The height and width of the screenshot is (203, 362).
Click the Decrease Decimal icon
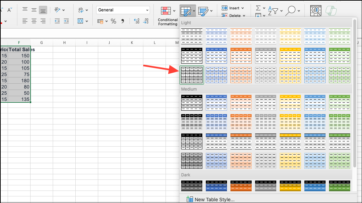click(x=146, y=21)
